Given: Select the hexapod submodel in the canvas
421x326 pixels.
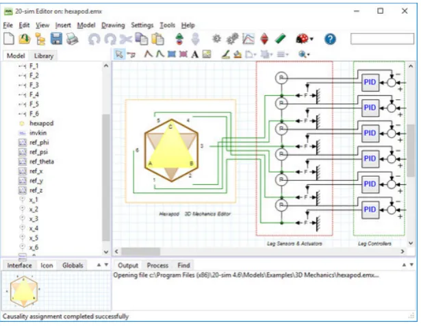Looking at the screenshot, I should coord(171,151).
